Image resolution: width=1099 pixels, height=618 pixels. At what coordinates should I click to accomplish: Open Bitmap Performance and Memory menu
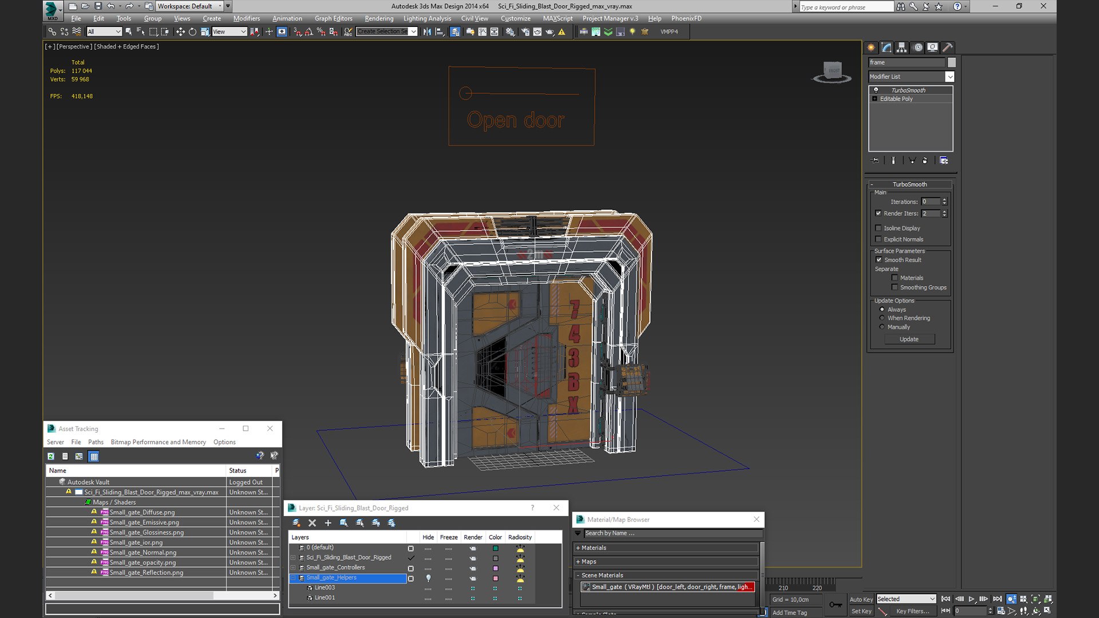[158, 442]
